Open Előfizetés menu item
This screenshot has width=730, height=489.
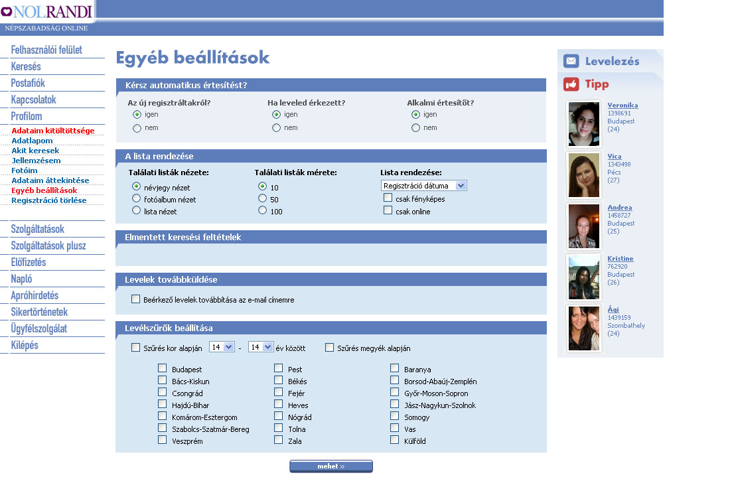coord(29,262)
